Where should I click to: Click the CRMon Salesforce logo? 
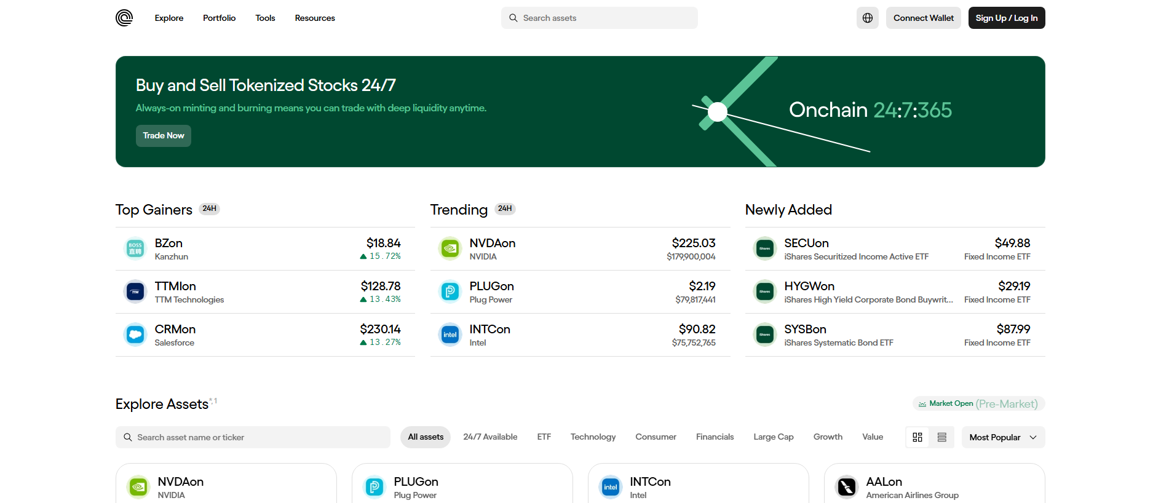click(135, 335)
